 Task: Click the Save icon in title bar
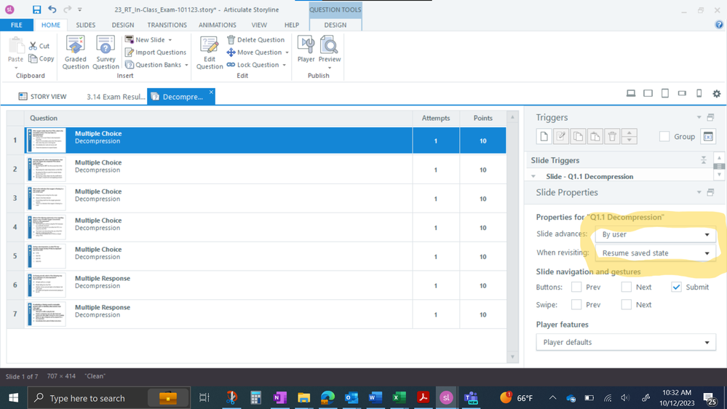[x=36, y=9]
